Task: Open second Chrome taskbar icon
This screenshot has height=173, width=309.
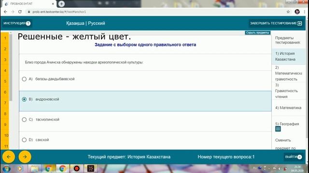Action: [x=62, y=169]
